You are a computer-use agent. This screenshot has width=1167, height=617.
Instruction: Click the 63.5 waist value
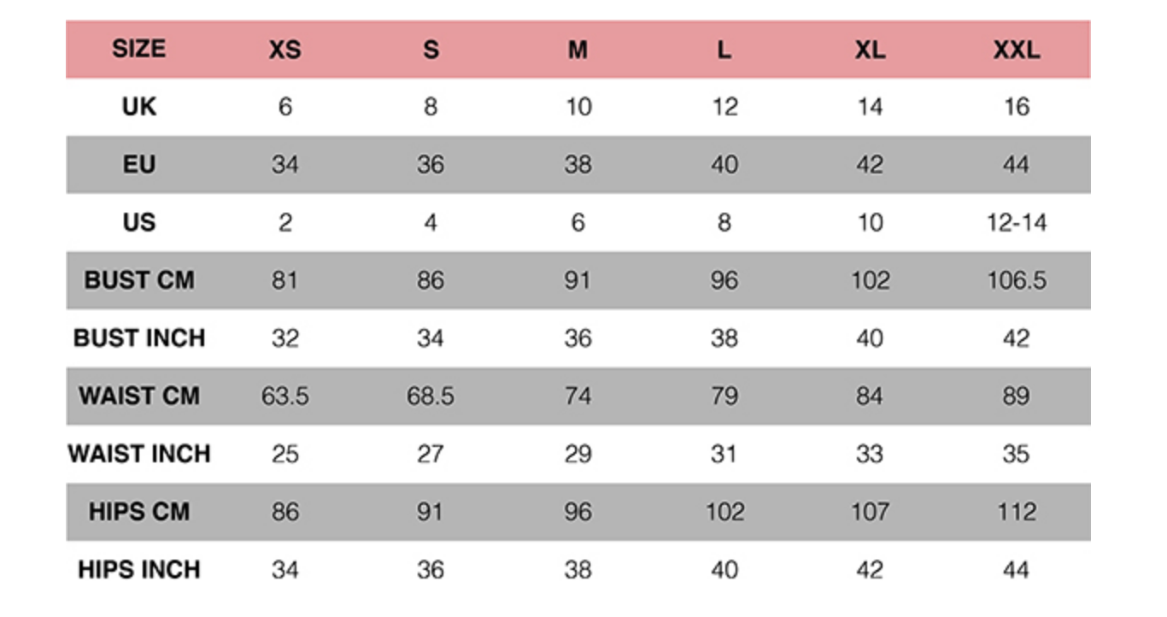click(284, 397)
